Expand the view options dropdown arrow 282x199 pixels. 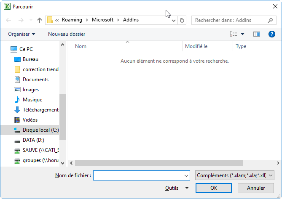click(x=242, y=34)
